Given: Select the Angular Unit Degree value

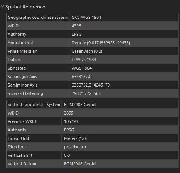Looking at the screenshot, I should pyautogui.click(x=101, y=43).
